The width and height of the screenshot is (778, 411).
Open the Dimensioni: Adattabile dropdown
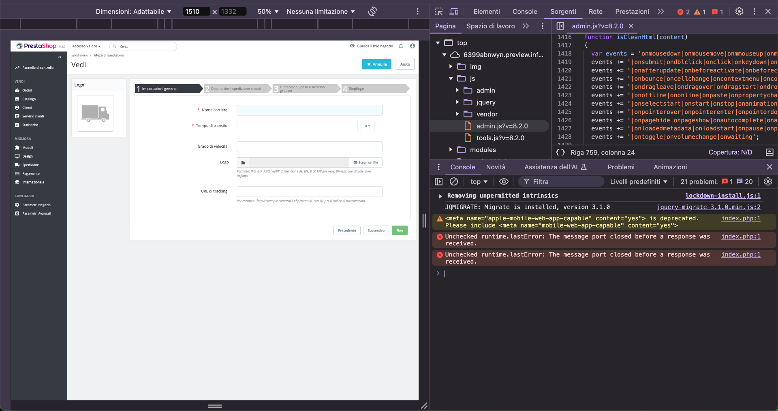coord(133,11)
